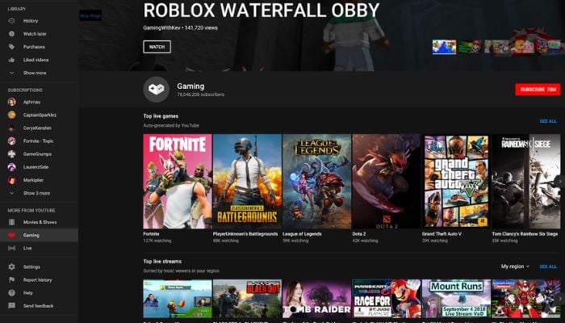The image size is (565, 323).
Task: Open the Dota 2 game cover
Action: 387,182
